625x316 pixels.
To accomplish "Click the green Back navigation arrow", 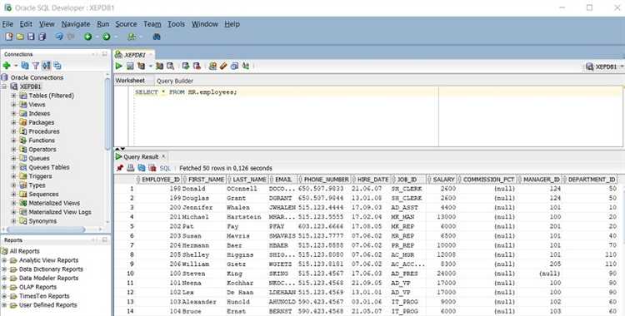I will pyautogui.click(x=88, y=37).
